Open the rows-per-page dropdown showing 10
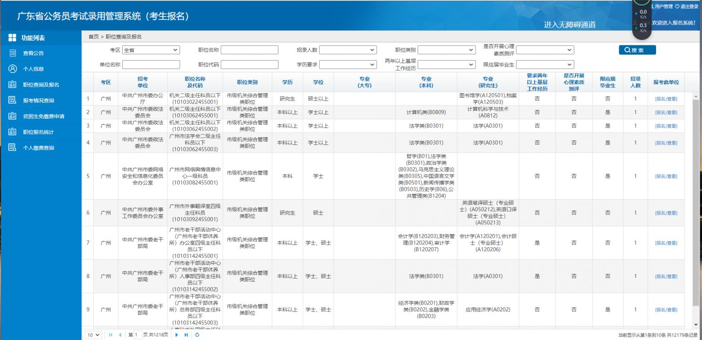The image size is (702, 340). pos(94,335)
